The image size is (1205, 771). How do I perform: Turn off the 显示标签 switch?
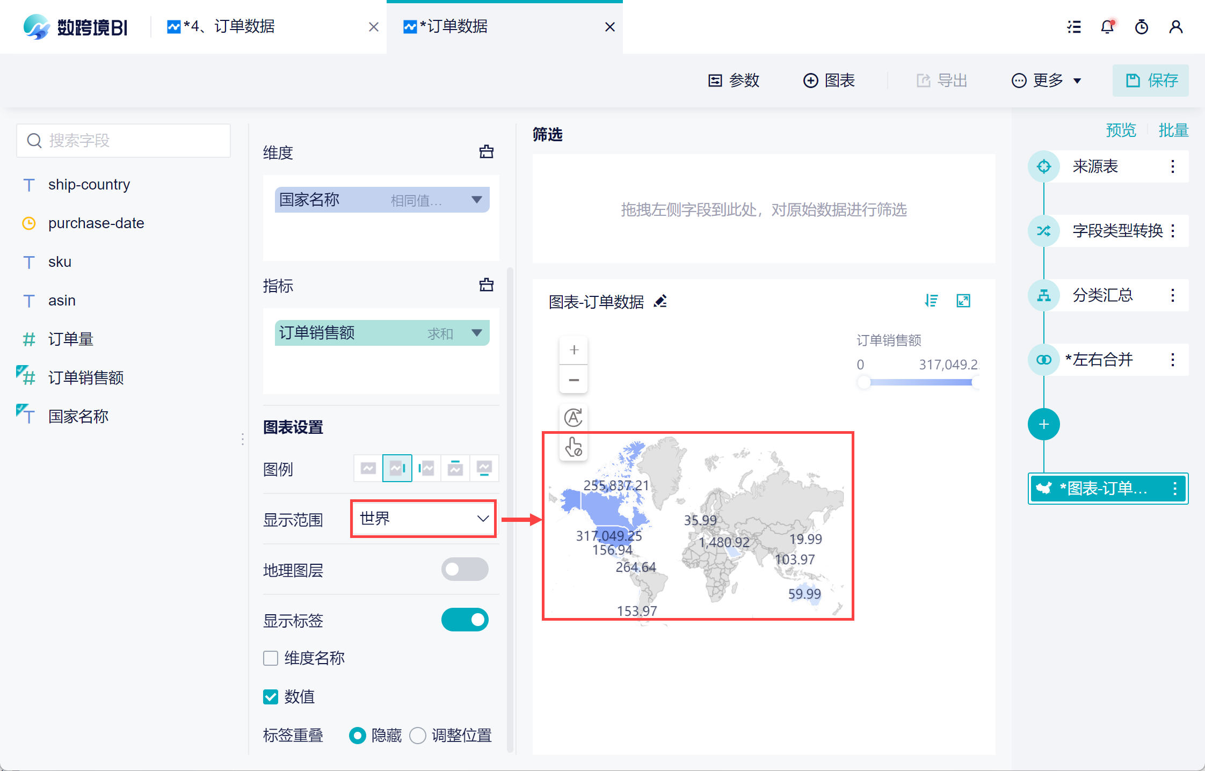pyautogui.click(x=464, y=620)
